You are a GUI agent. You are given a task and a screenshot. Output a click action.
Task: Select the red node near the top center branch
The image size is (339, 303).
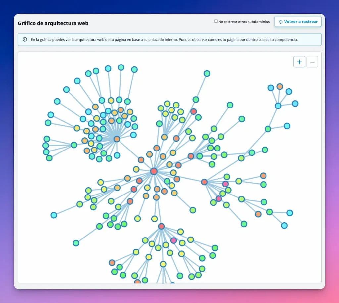coord(194,111)
